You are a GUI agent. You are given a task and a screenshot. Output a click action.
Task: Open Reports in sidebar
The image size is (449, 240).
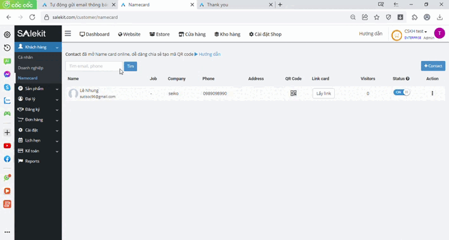[x=32, y=161]
